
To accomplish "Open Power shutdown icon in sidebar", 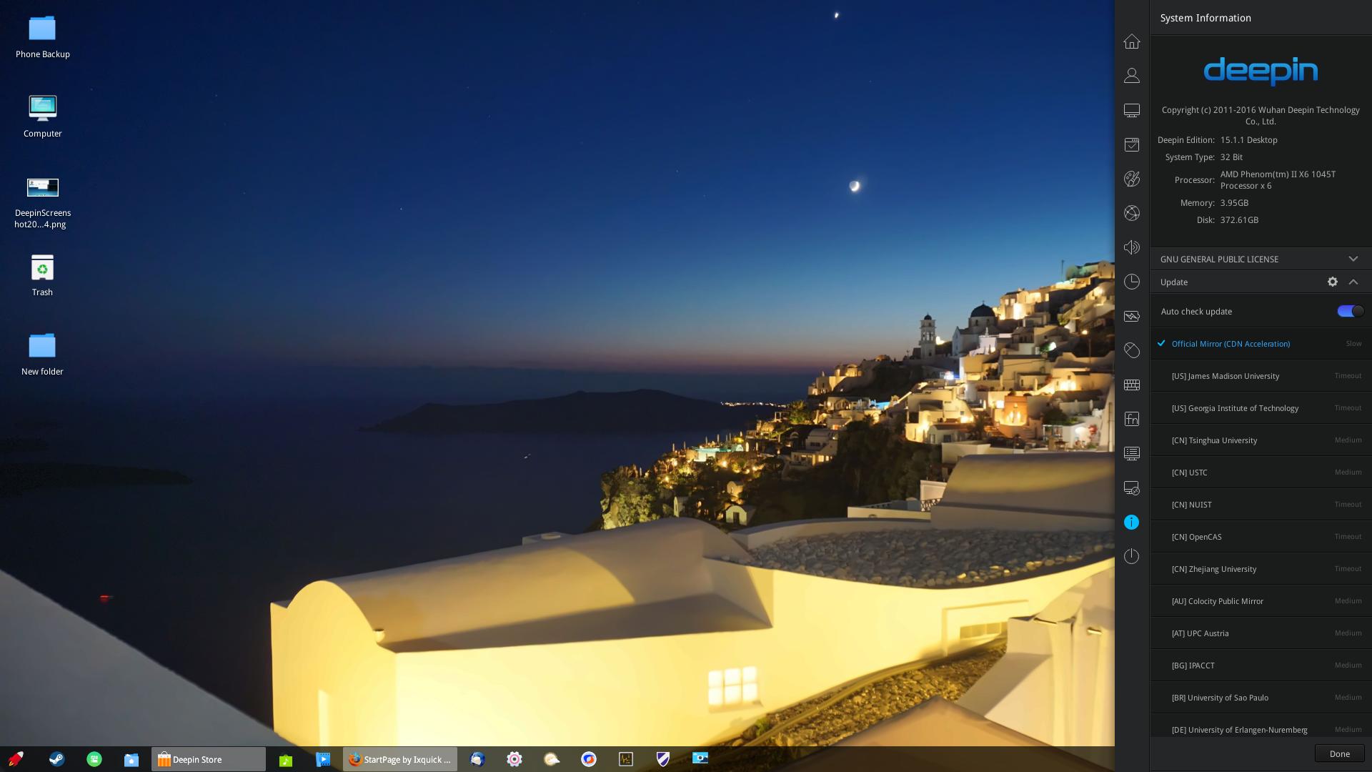I will [1131, 556].
